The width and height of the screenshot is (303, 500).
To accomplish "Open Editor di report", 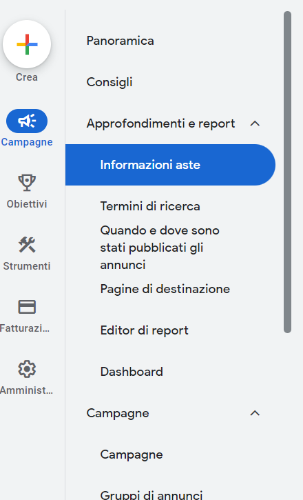I will tap(144, 330).
